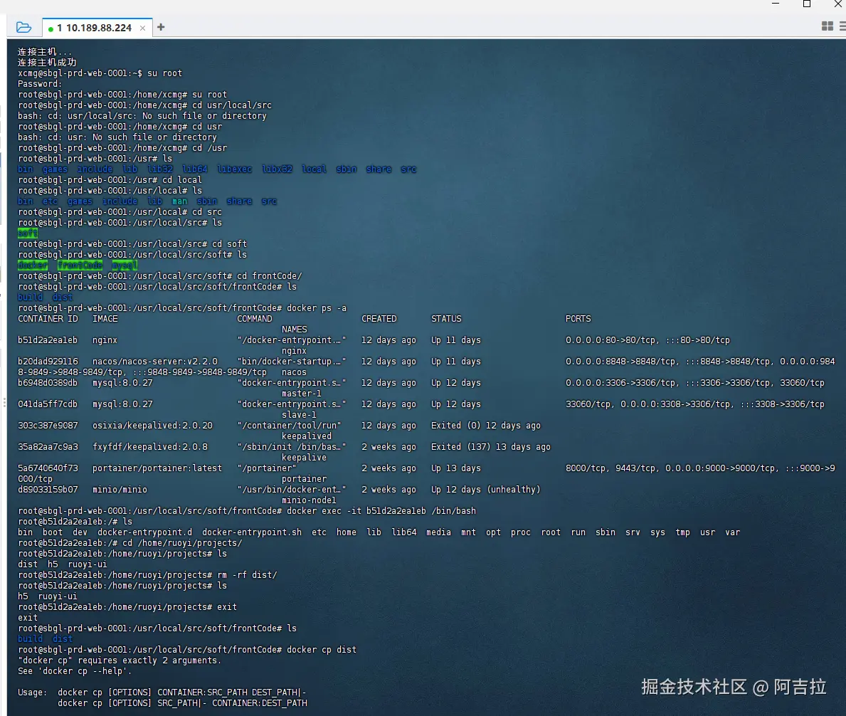Click the 'Password:' prompt line

[40, 84]
